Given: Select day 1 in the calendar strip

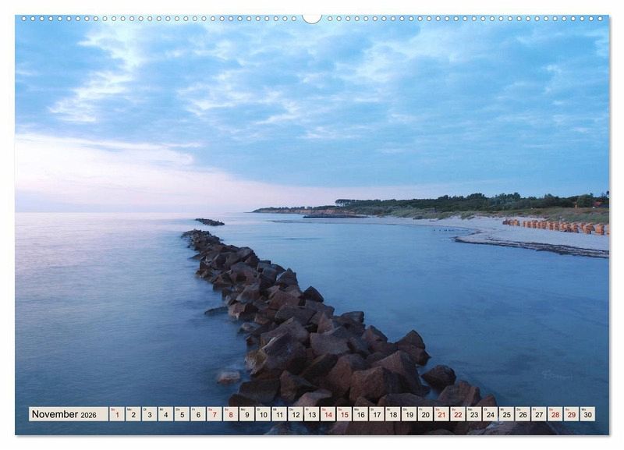Looking at the screenshot, I should point(117,414).
